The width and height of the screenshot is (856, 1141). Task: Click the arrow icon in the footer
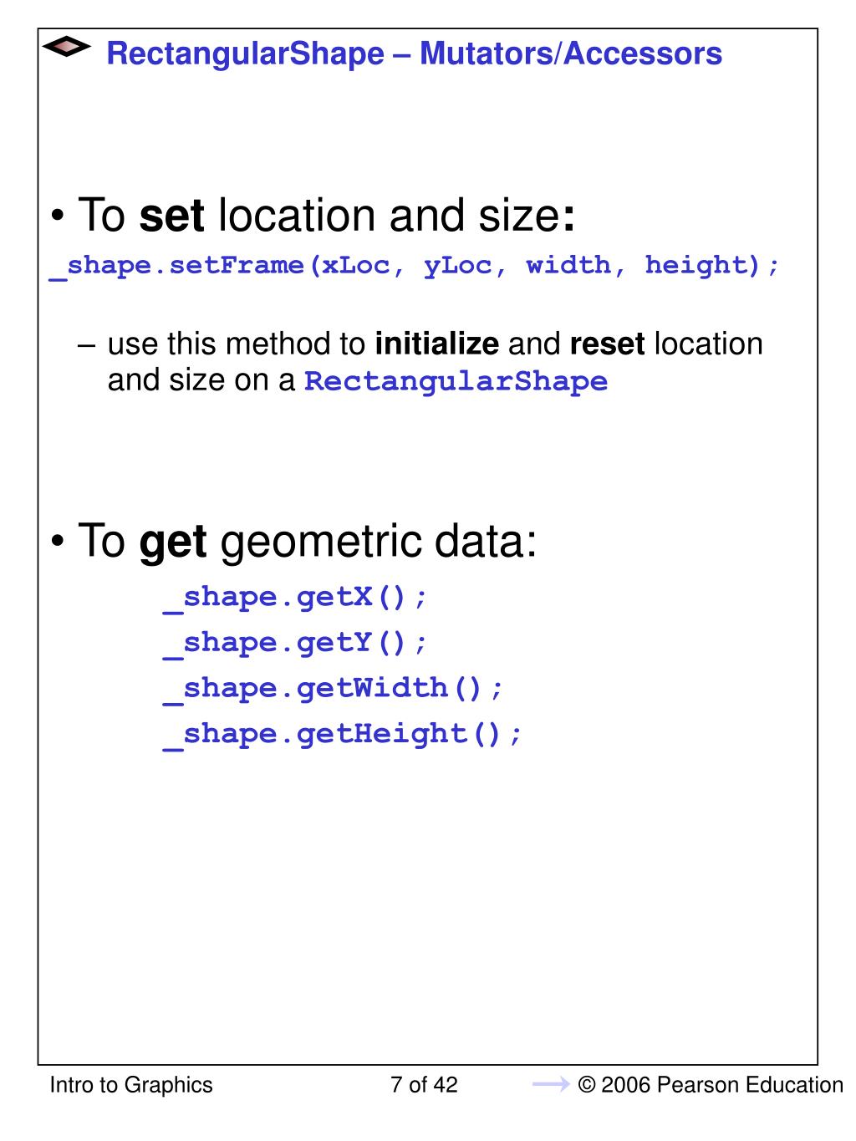pyautogui.click(x=550, y=1085)
